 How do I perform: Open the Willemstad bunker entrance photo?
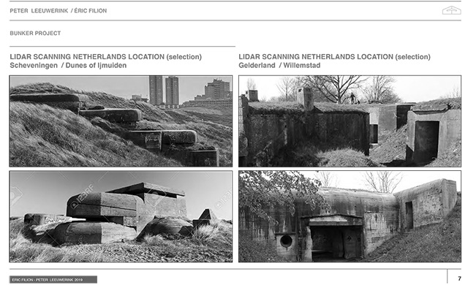[350, 216]
